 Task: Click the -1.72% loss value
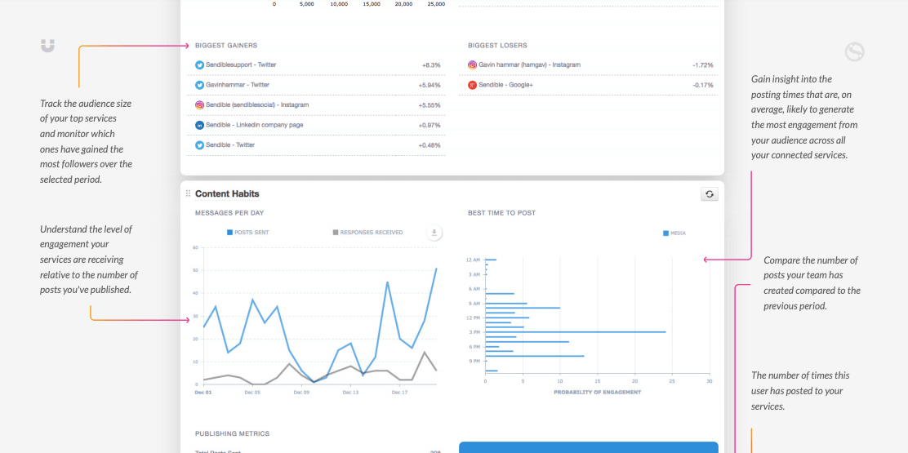tap(703, 65)
